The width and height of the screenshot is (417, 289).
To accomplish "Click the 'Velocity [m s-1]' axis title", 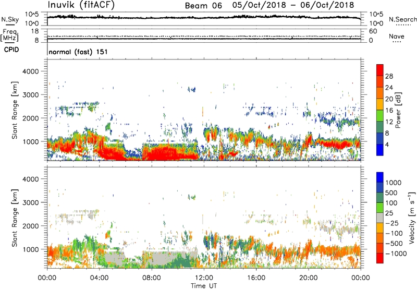I will (x=412, y=218).
